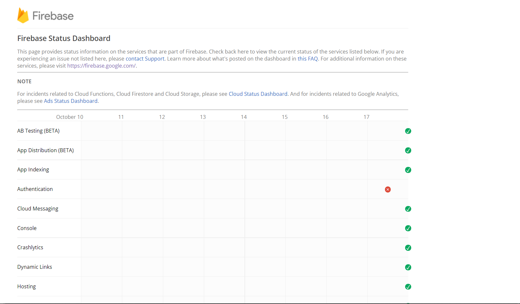The width and height of the screenshot is (520, 304).
Task: Select the Authentication row label
Action: [x=35, y=189]
